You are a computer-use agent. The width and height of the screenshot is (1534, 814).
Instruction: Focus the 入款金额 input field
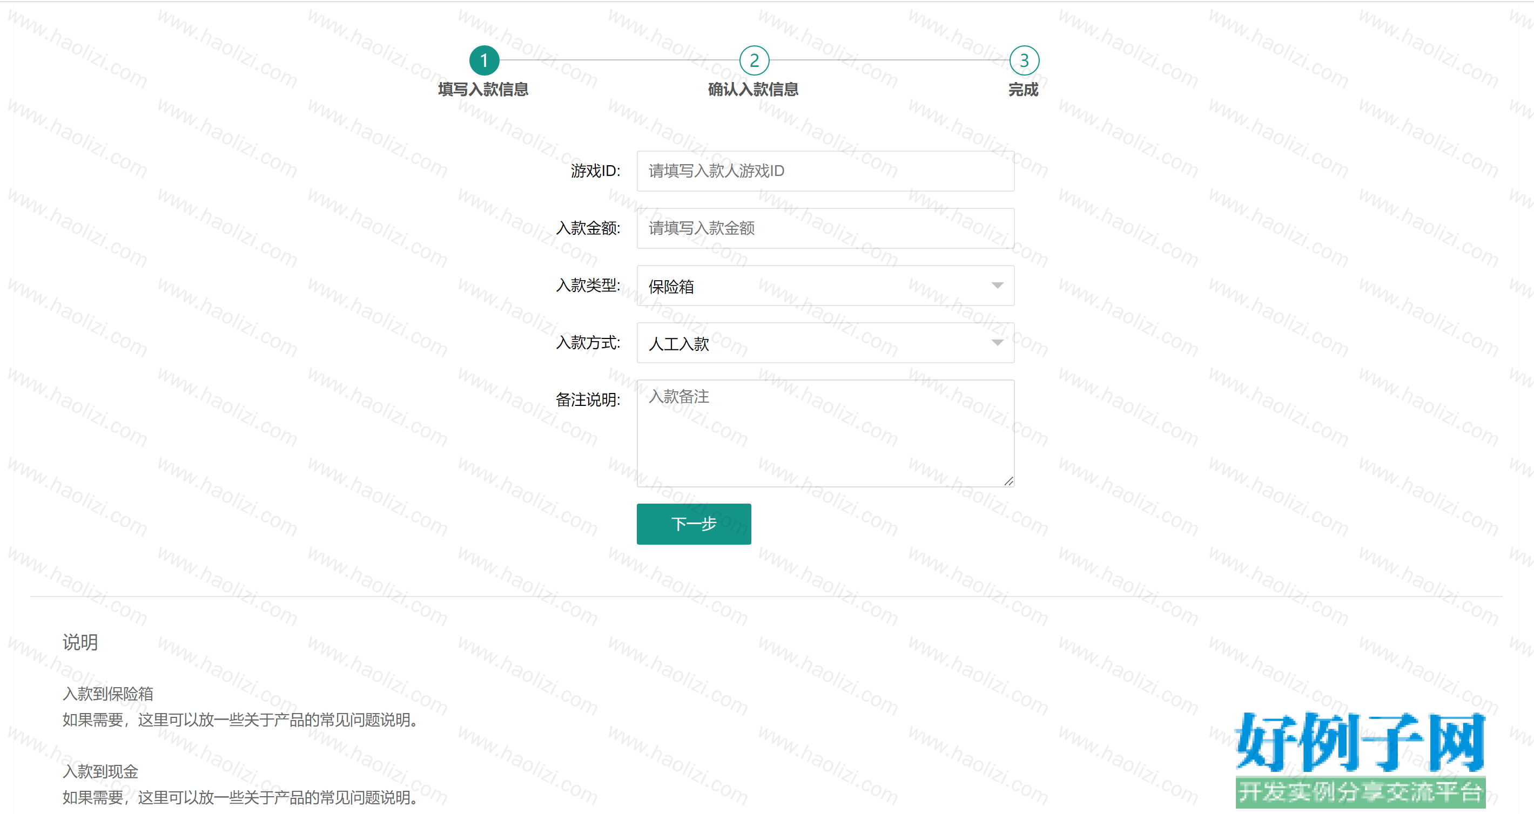point(825,228)
